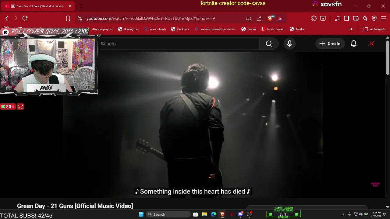Grab the page vertical scrollbar
This screenshot has height=219, width=390.
pos(388,58)
